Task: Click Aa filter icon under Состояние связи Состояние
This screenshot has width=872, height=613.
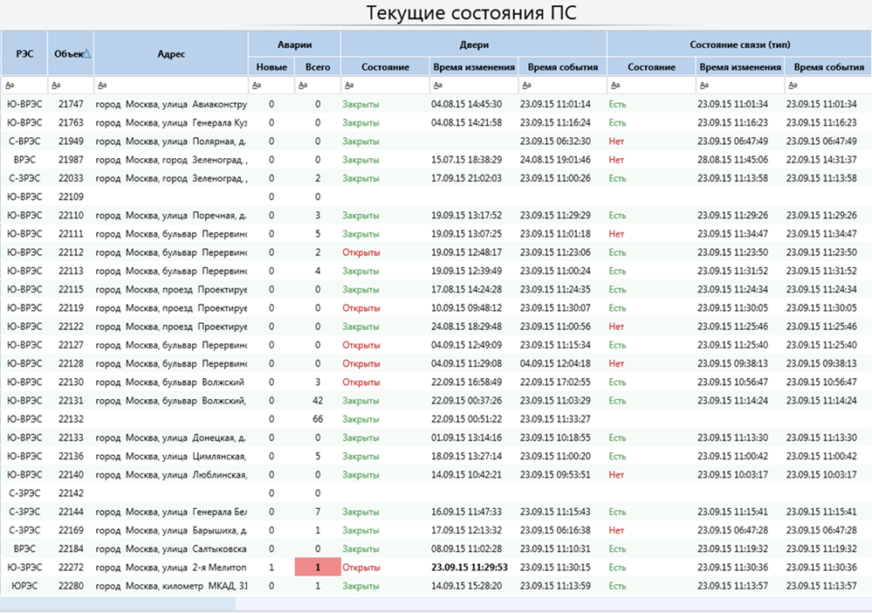Action: [615, 86]
